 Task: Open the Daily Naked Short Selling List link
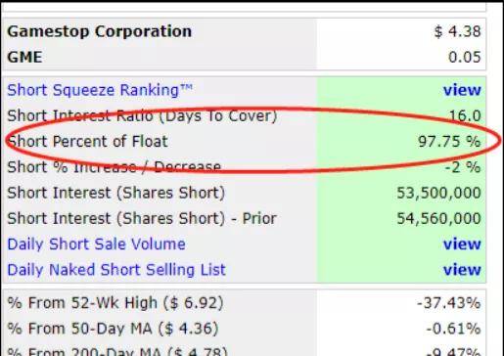[x=116, y=270]
